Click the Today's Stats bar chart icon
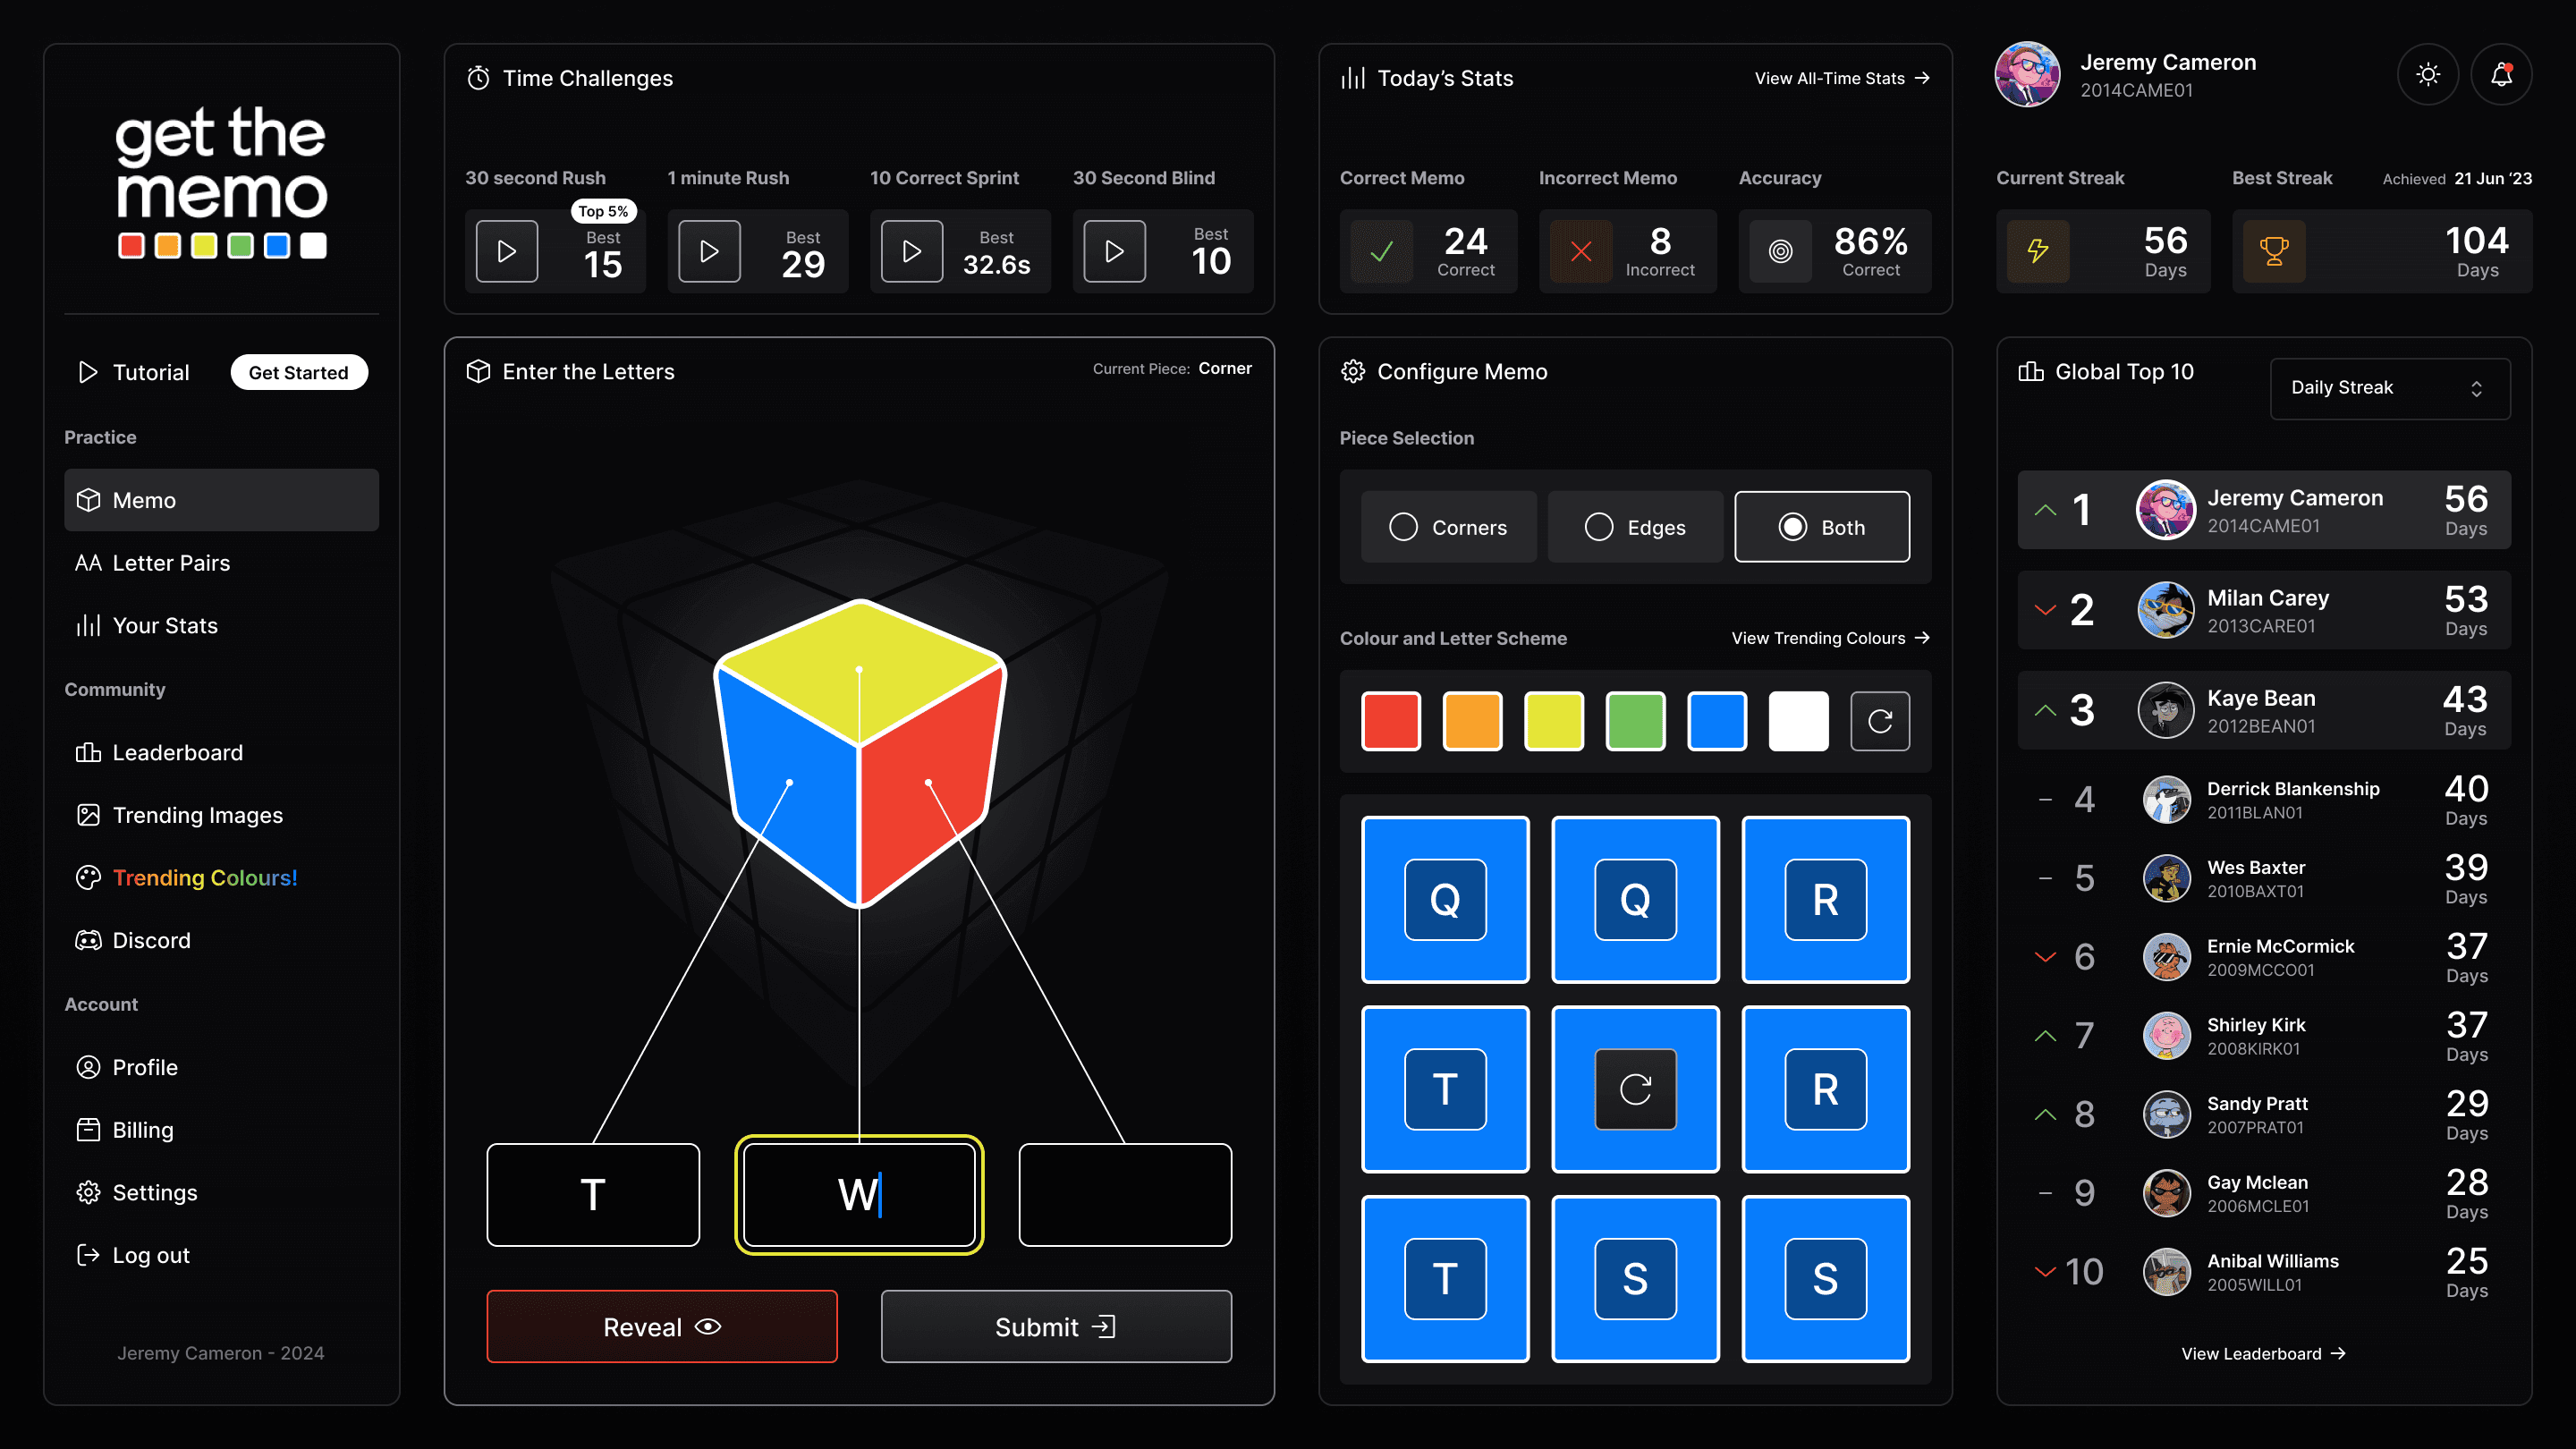2576x1449 pixels. [x=1353, y=78]
